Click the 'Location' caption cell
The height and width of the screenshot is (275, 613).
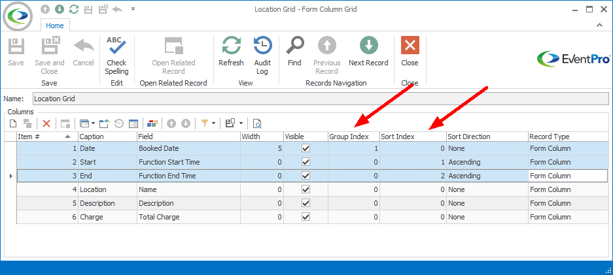(107, 189)
